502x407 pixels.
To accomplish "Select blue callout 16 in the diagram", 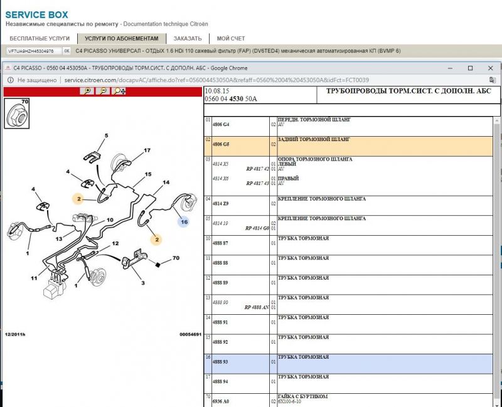I will pos(184,221).
